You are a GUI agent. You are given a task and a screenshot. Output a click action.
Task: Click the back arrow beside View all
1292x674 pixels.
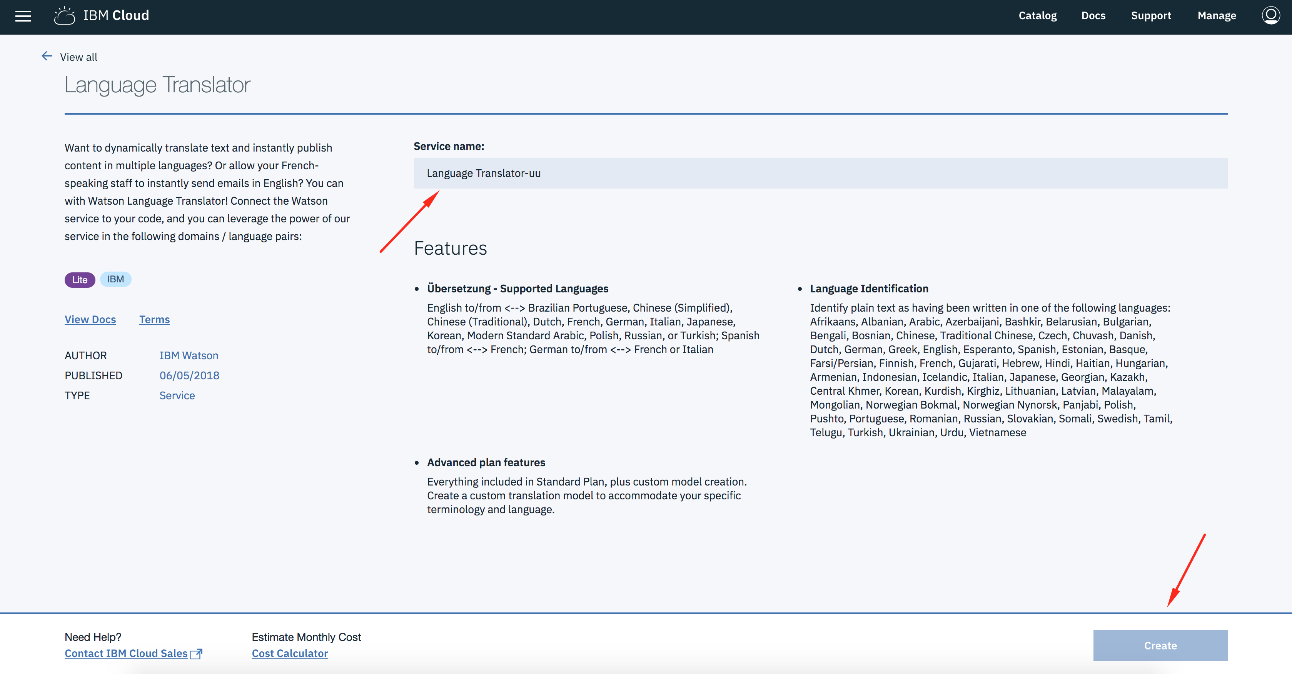47,56
